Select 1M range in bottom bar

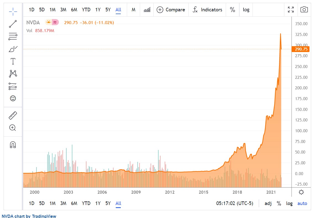tap(53, 203)
